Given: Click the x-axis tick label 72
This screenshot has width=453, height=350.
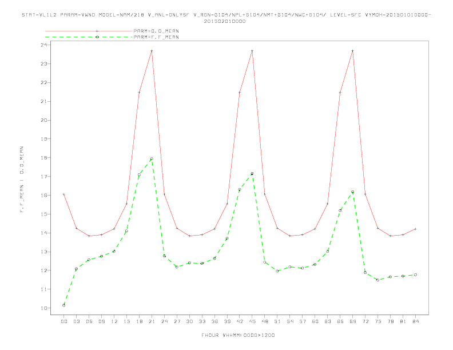Looking at the screenshot, I should [365, 321].
